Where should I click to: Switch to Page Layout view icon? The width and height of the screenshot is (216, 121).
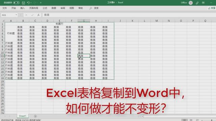[191, 120]
